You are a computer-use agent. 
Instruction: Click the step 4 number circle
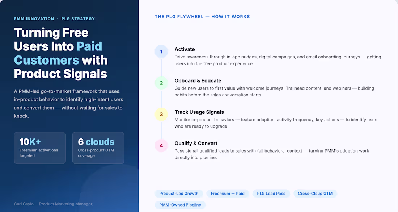[x=161, y=146]
